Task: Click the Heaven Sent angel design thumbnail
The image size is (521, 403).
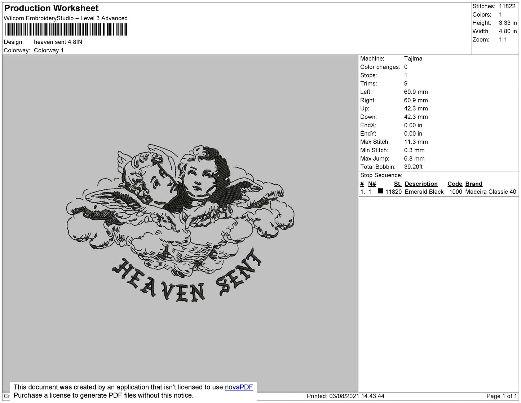Action: coord(180,223)
